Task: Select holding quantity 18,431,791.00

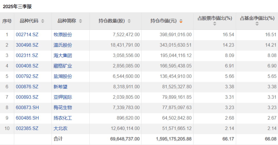Action: click(125, 45)
